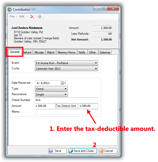Screen dimensions: 158x162
Task: Open the Date Received calendar picker
Action: [63, 83]
